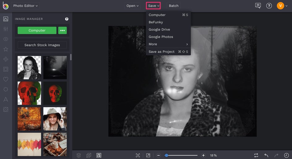This screenshot has height=159, width=292.
Task: Expand the Photo Editor dropdown
Action: coord(25,6)
